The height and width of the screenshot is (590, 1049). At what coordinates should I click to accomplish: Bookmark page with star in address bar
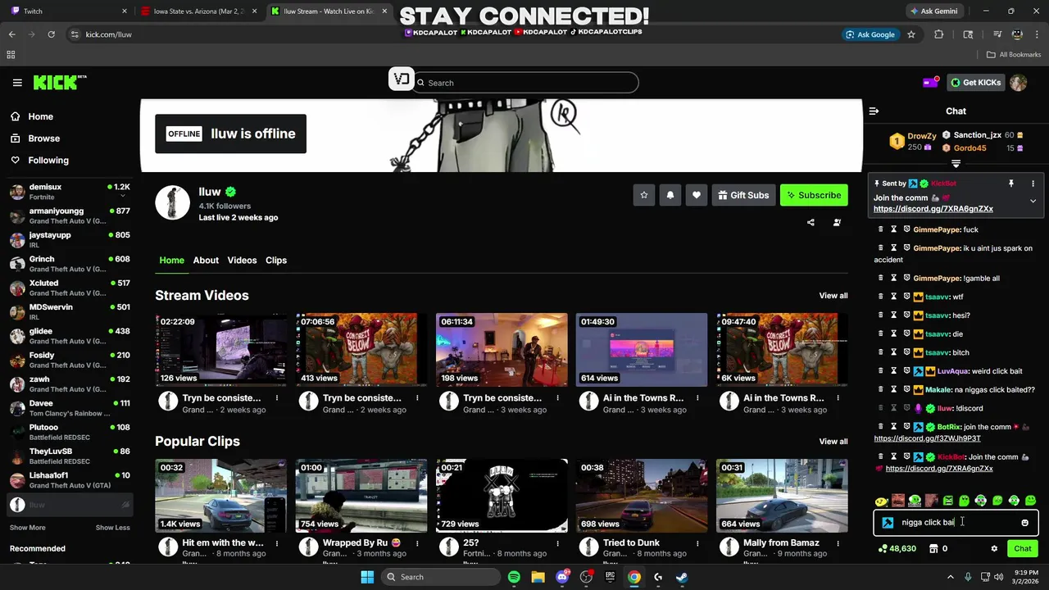(x=911, y=34)
